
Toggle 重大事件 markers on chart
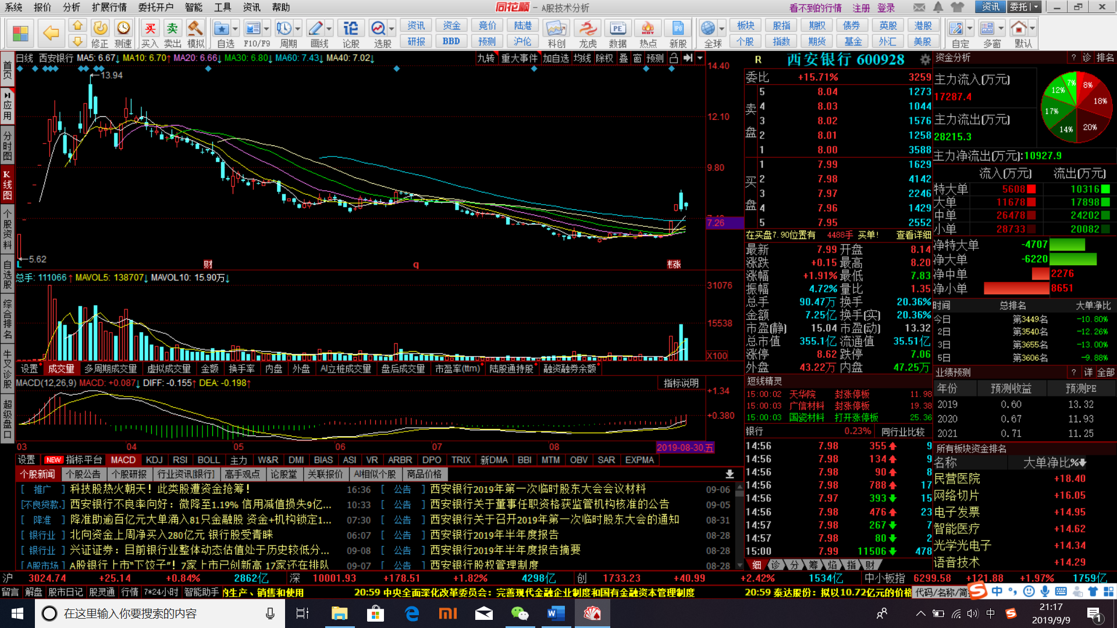520,58
